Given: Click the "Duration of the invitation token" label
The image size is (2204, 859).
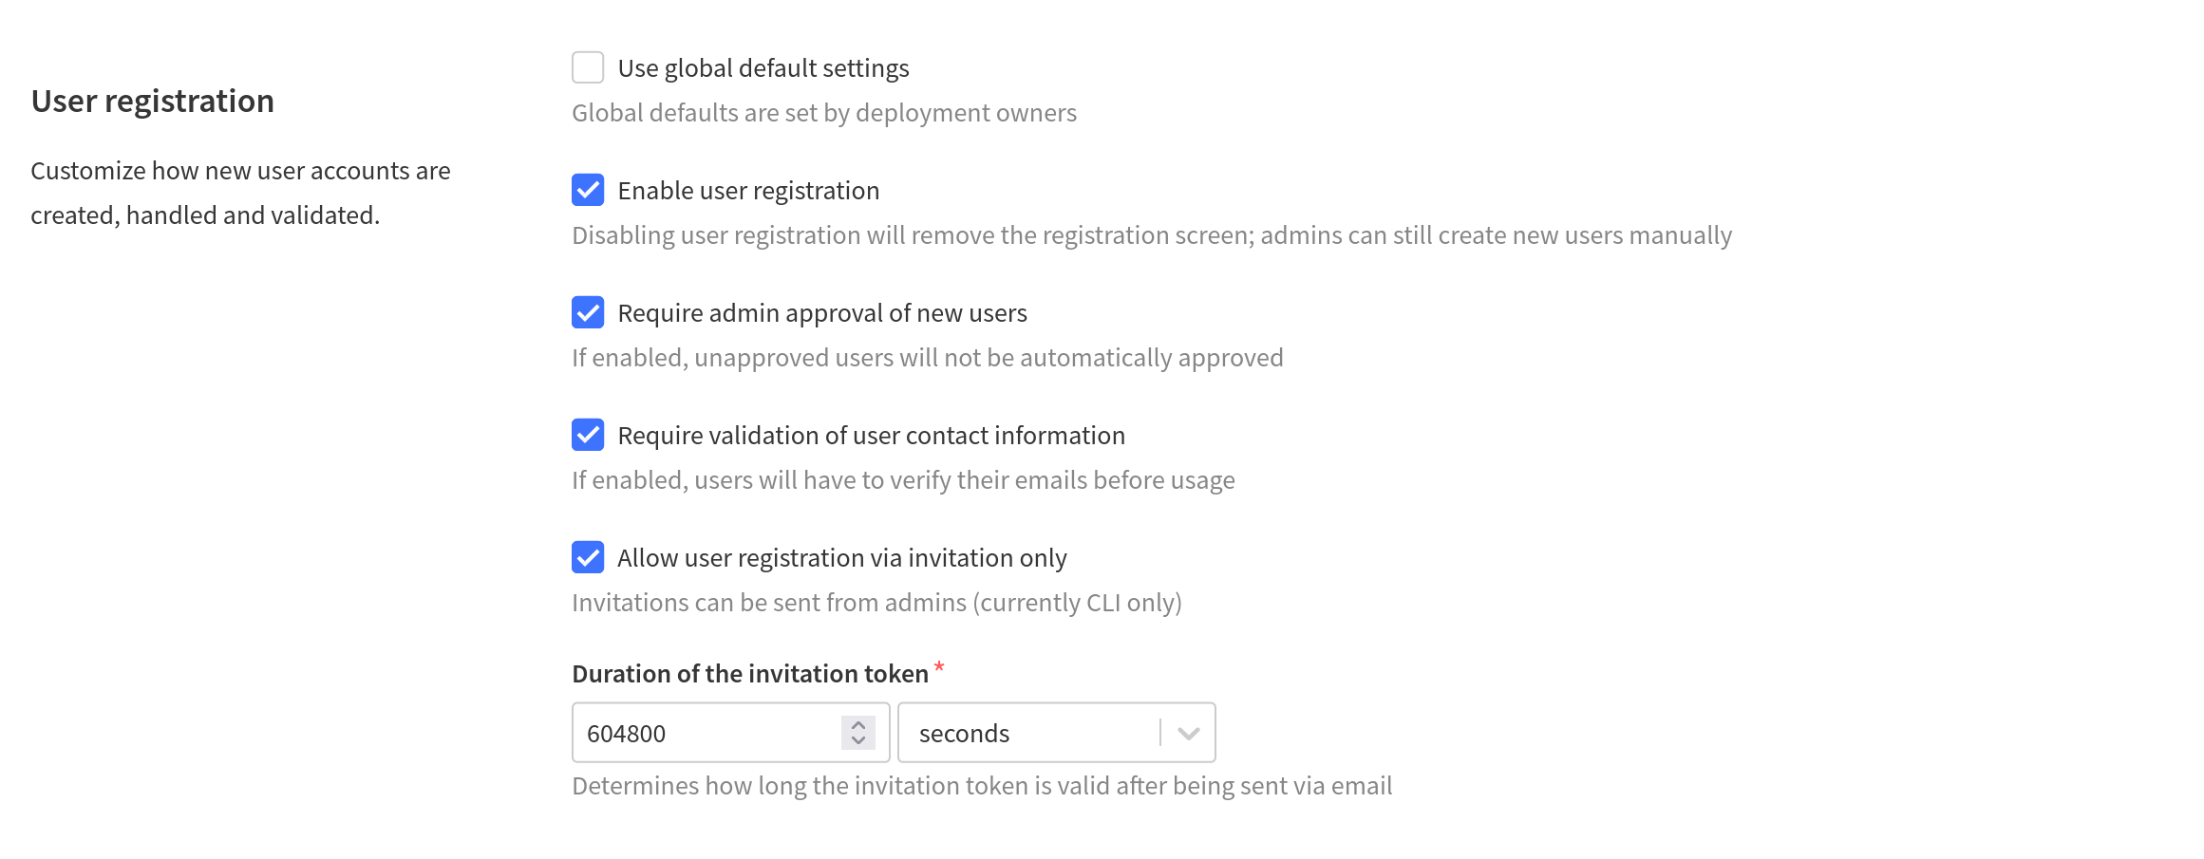Looking at the screenshot, I should 750,673.
